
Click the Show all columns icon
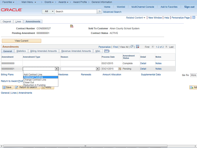point(107,51)
